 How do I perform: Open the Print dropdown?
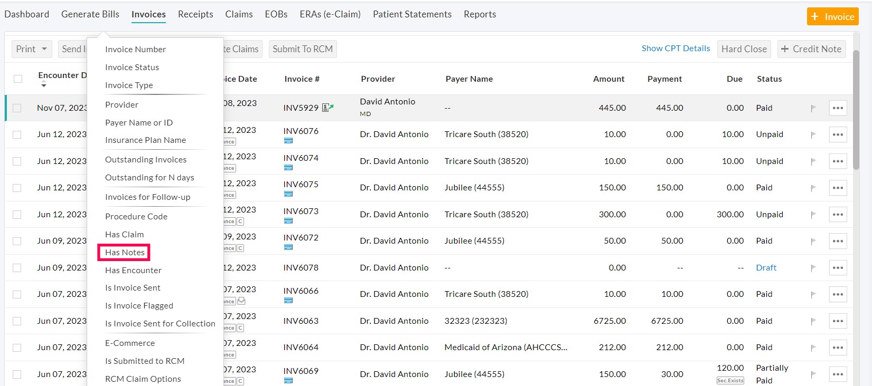32,49
